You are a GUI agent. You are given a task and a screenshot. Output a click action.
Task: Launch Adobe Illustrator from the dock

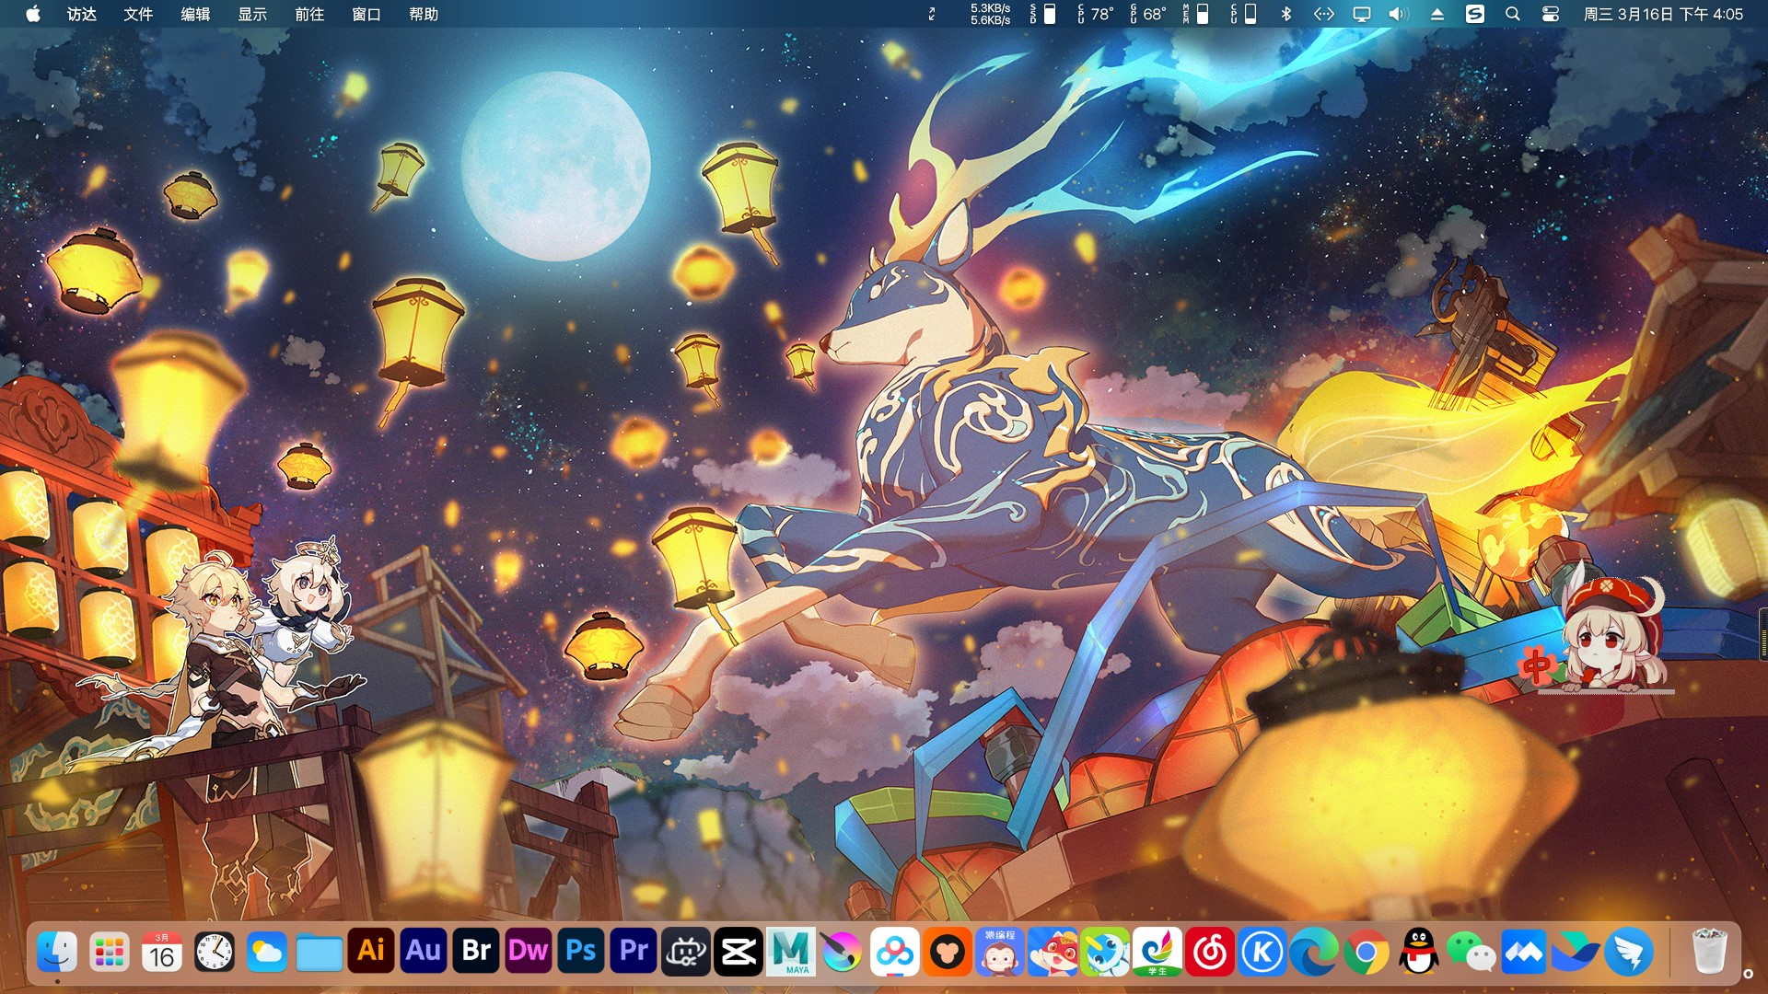click(371, 951)
